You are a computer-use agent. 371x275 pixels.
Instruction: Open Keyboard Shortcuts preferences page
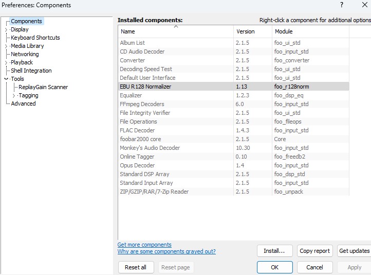pos(35,38)
